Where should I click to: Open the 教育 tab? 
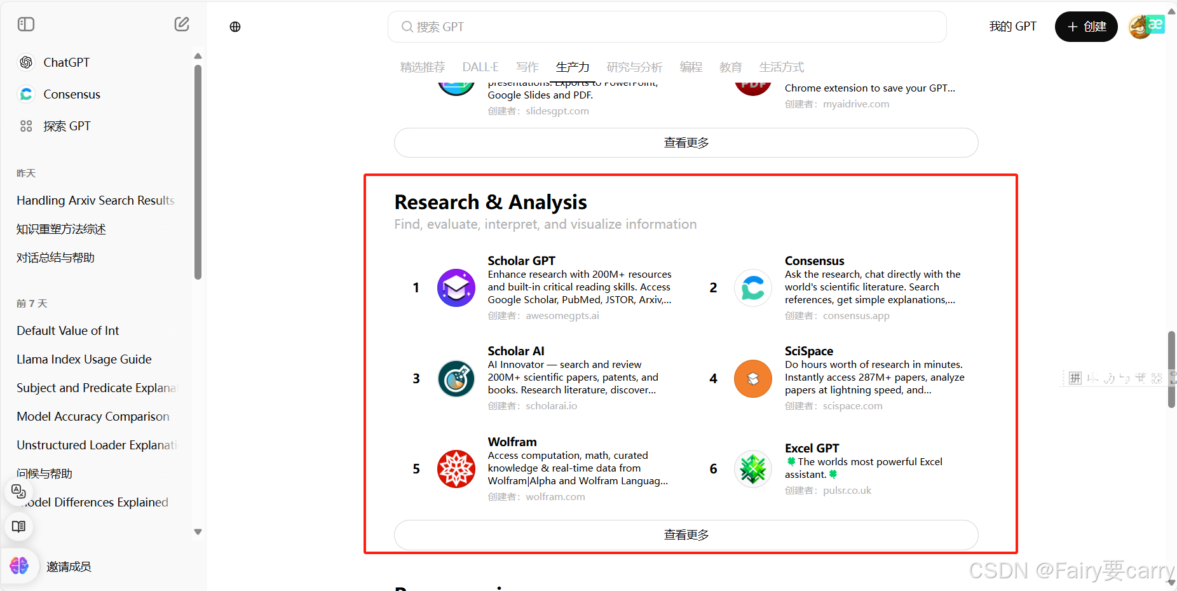point(731,67)
